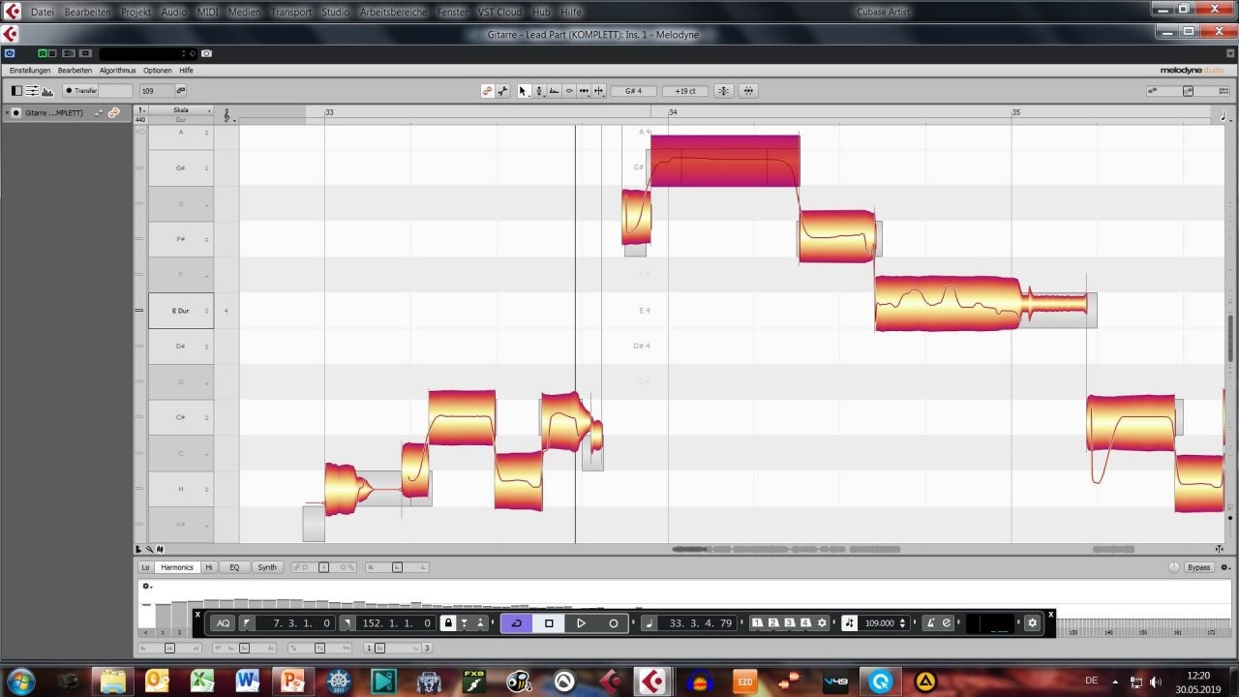This screenshot has height=697, width=1239.
Task: Open the Melodyne Hilfe menu
Action: [186, 71]
